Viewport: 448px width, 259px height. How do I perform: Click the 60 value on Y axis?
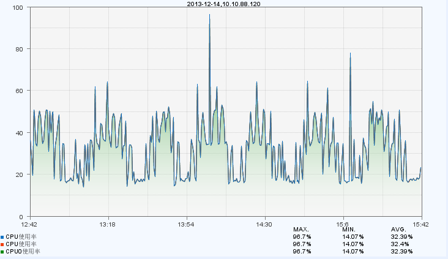click(x=19, y=91)
